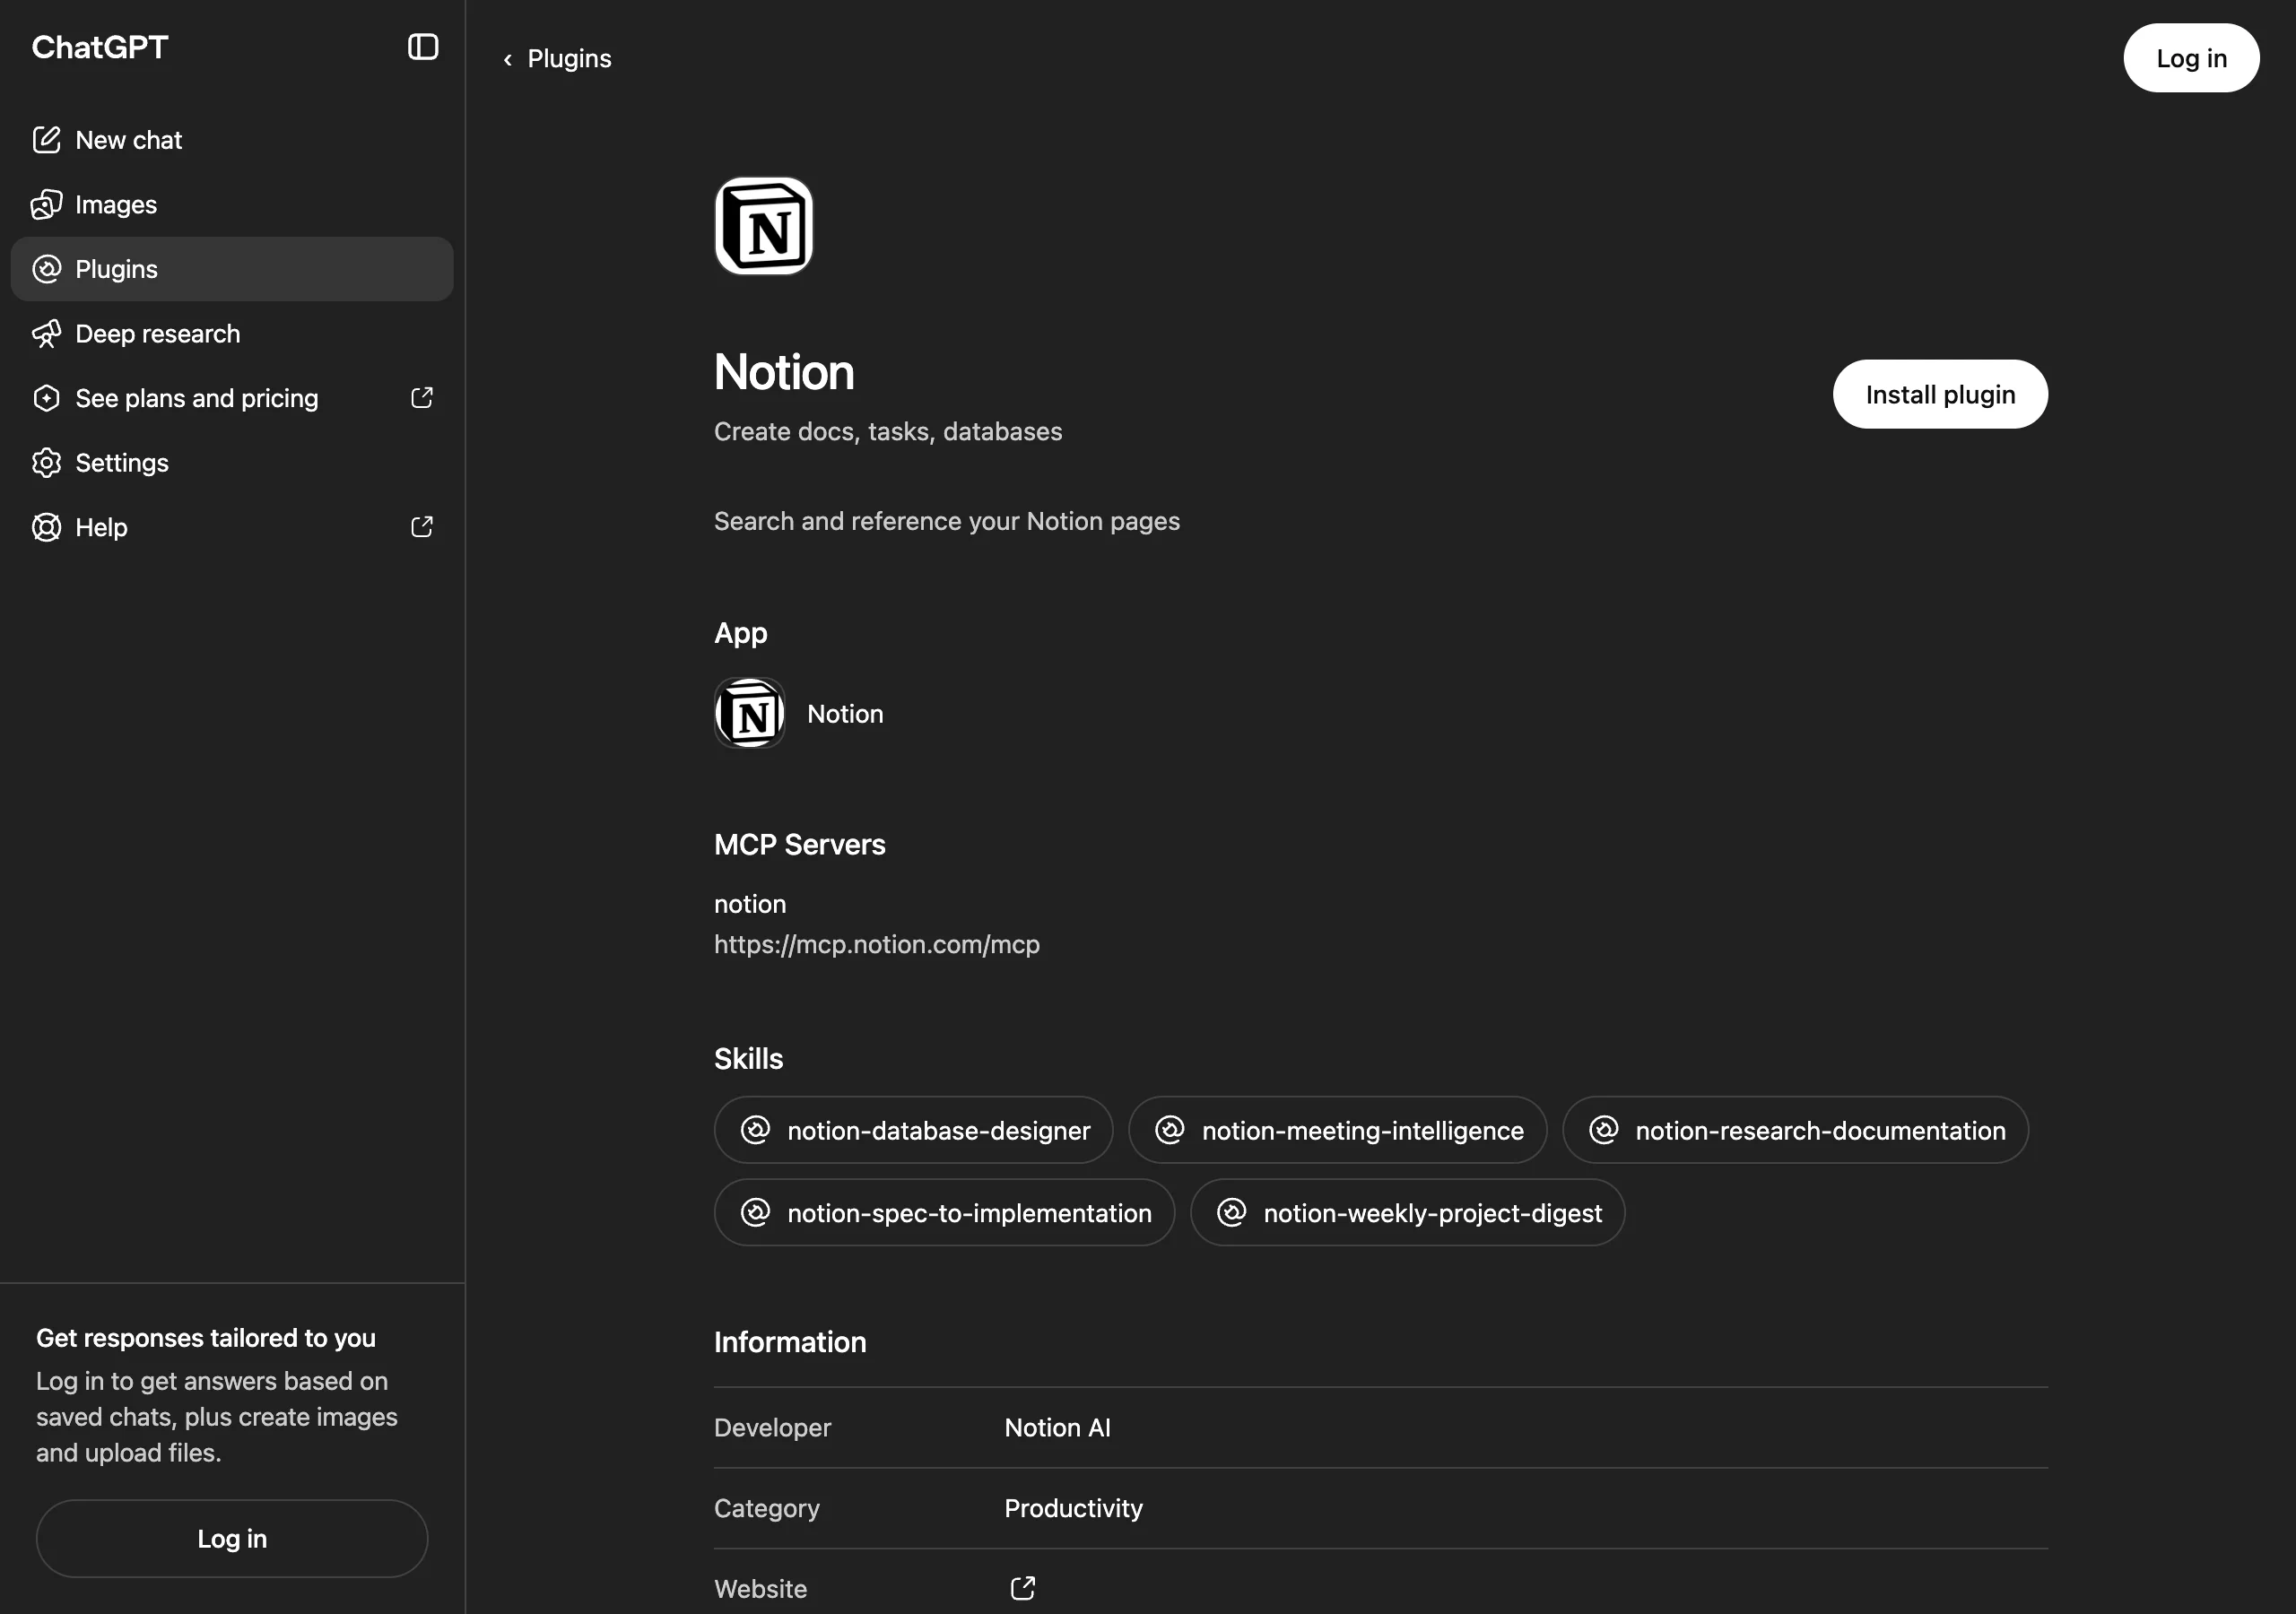Image resolution: width=2296 pixels, height=1614 pixels.
Task: Select Deep research menu item
Action: 232,334
